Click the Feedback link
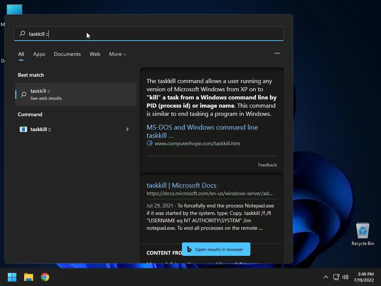The width and height of the screenshot is (381, 286). (267, 165)
